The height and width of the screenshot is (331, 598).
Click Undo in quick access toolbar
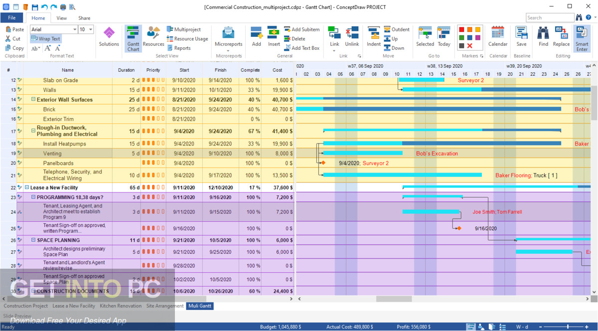pyautogui.click(x=45, y=7)
